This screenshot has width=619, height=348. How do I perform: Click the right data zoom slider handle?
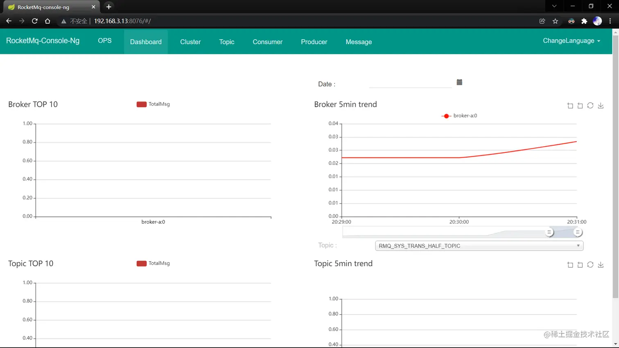click(x=578, y=232)
